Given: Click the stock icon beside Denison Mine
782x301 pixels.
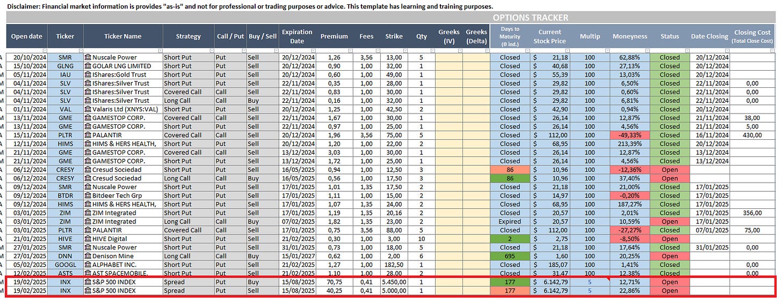Looking at the screenshot, I should tap(88, 256).
